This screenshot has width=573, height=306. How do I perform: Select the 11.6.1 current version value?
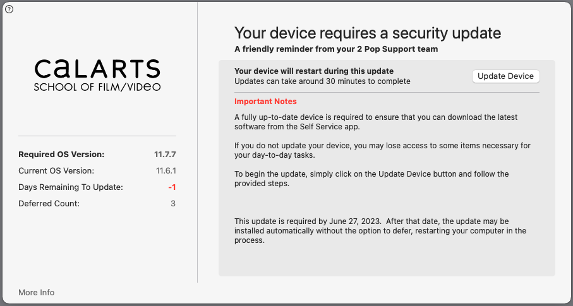(x=166, y=171)
